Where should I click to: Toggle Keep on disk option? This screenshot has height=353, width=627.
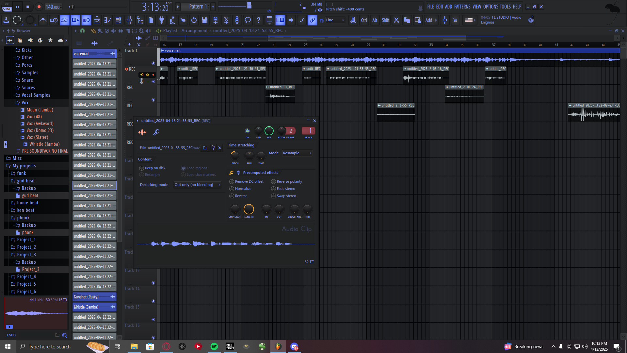click(x=142, y=168)
